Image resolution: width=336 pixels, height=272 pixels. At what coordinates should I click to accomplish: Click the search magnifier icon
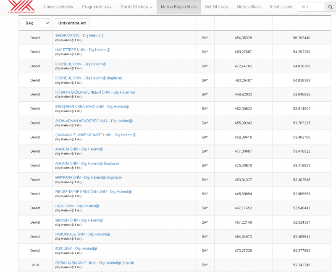(x=331, y=7)
